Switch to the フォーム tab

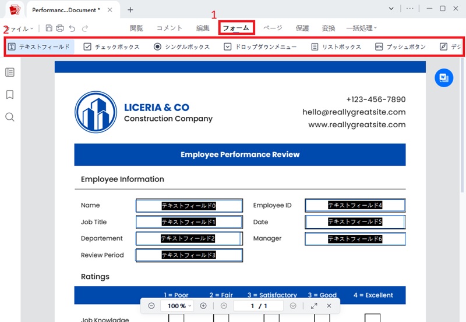coord(236,28)
